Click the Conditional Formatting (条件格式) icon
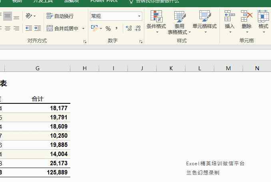The height and width of the screenshot is (182, 271). point(156,16)
